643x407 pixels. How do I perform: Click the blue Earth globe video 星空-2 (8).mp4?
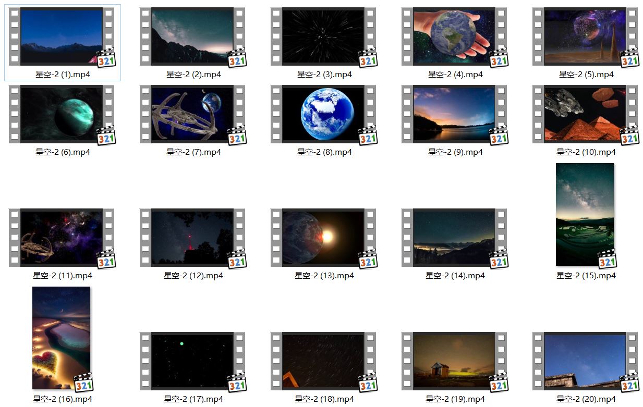pyautogui.click(x=323, y=114)
